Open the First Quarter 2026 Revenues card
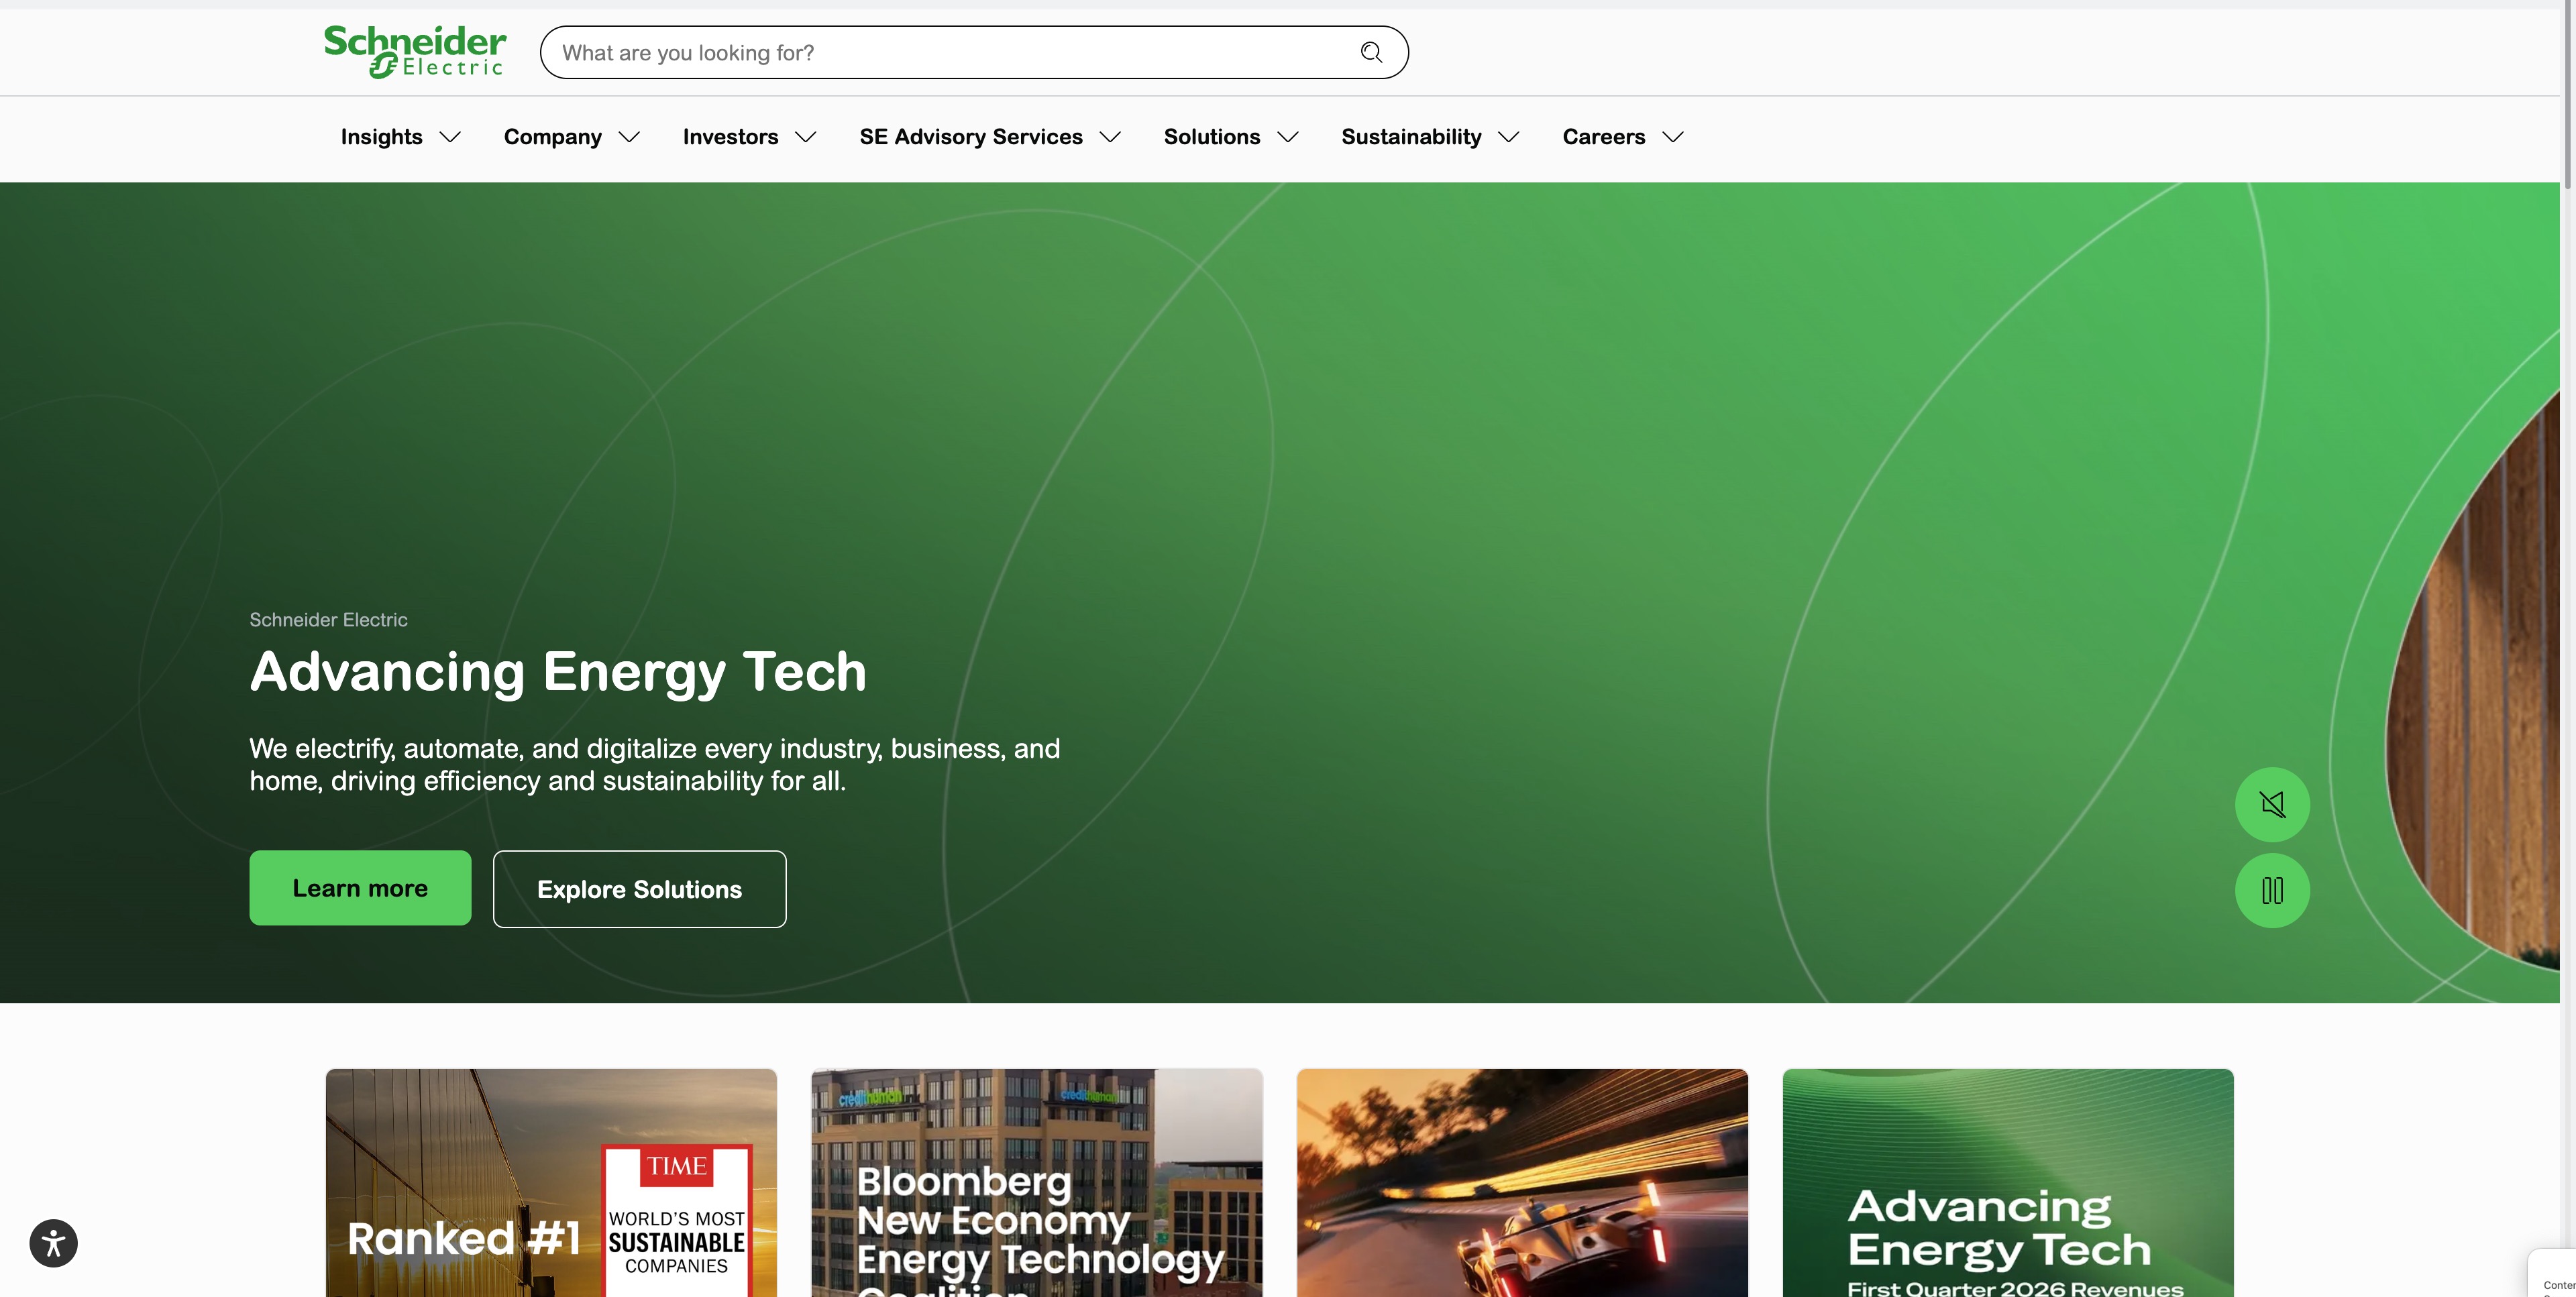The width and height of the screenshot is (2576, 1297). tap(2008, 1183)
